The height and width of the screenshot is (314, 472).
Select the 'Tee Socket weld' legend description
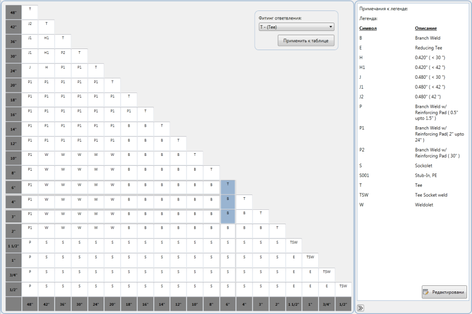coord(431,195)
